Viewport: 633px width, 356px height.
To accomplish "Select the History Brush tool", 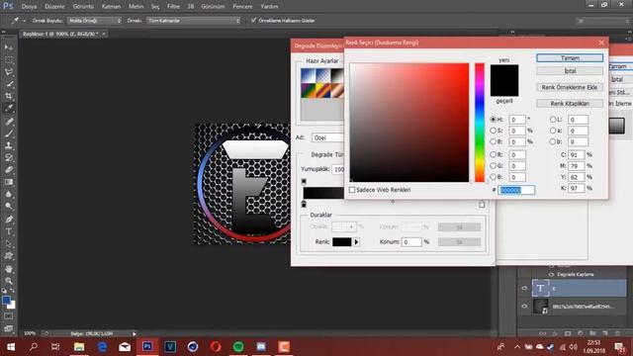I will click(x=9, y=158).
